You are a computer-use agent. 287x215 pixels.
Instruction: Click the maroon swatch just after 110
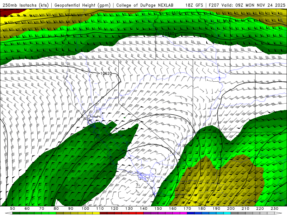click(x=103, y=213)
